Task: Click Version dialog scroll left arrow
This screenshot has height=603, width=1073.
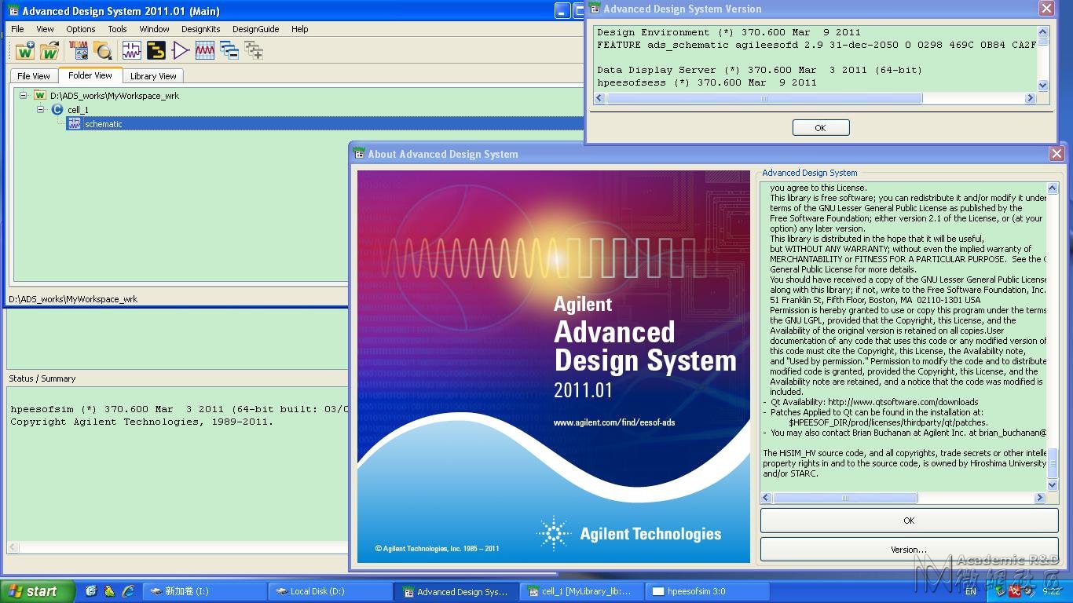Action: (x=599, y=99)
